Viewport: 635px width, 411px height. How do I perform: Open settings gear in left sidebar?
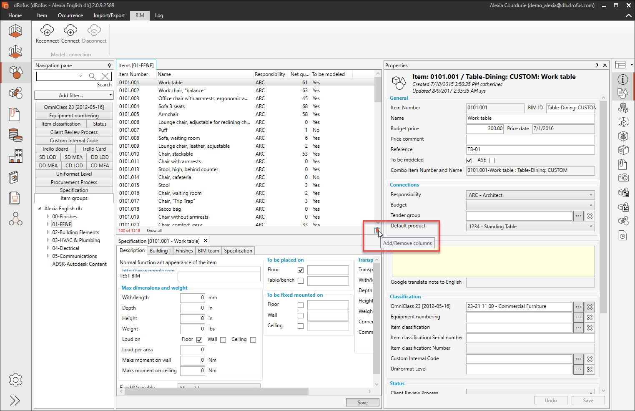15,380
